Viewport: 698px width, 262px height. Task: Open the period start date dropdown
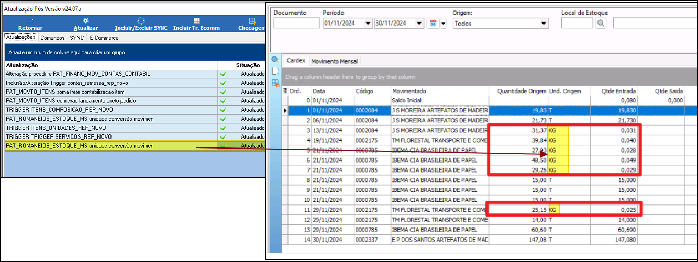coord(368,23)
